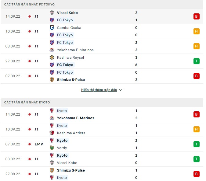Click the Shimizu S-Pulse logo in 07.08.22 match
The width and height of the screenshot is (206, 181).
coord(52,80)
